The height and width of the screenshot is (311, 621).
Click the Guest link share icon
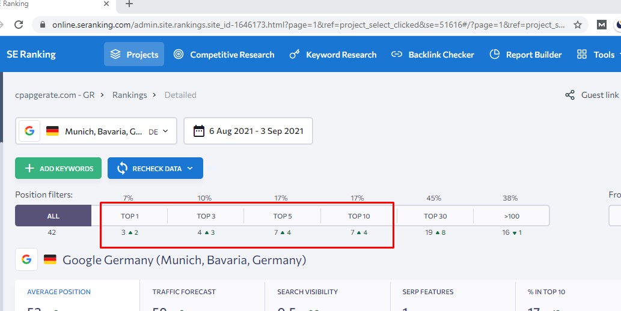[x=570, y=95]
